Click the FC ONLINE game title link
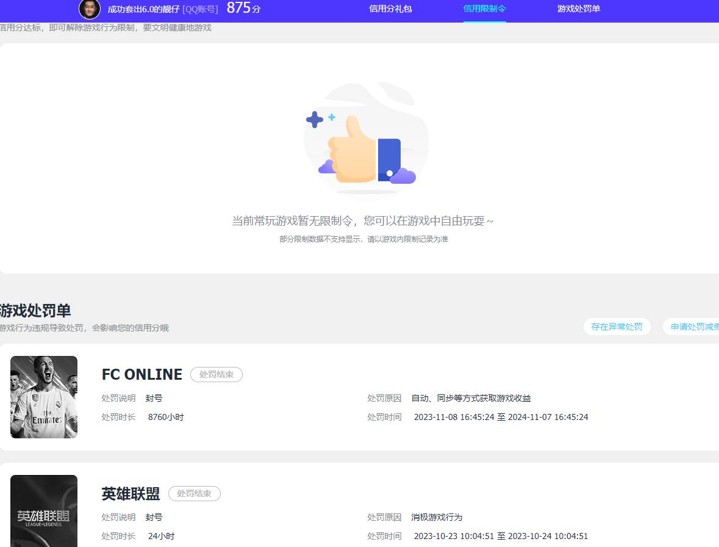This screenshot has height=547, width=719. pos(141,374)
